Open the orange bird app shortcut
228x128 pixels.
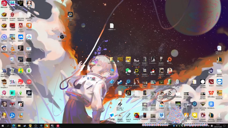(x=29, y=26)
